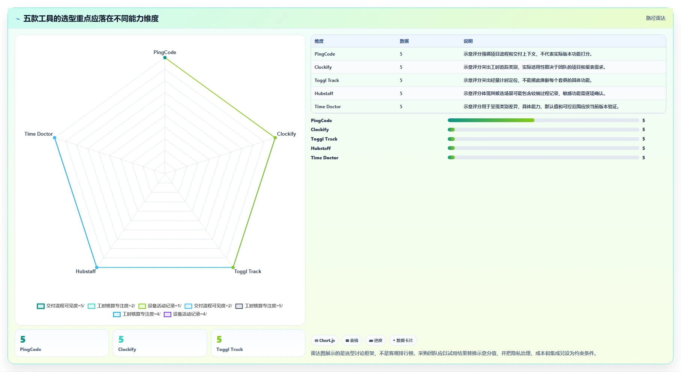
Task: Click the 维度 column header
Action: 319,41
